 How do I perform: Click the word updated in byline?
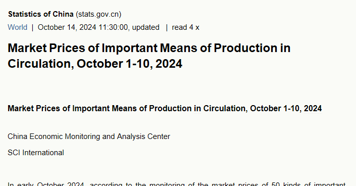pyautogui.click(x=146, y=27)
